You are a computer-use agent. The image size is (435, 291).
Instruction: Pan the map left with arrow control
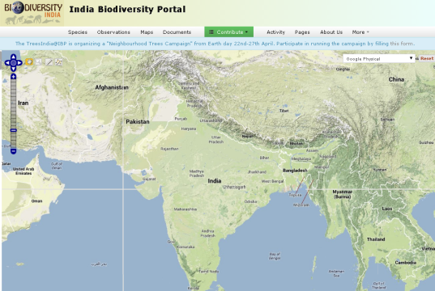(x=7, y=63)
